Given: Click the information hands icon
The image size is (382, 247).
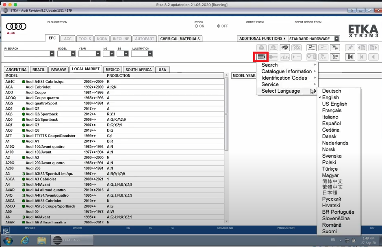Looking at the screenshot, I should [285, 57].
